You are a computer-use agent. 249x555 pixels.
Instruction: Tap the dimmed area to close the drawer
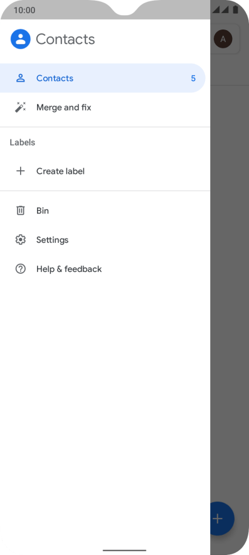(x=230, y=283)
